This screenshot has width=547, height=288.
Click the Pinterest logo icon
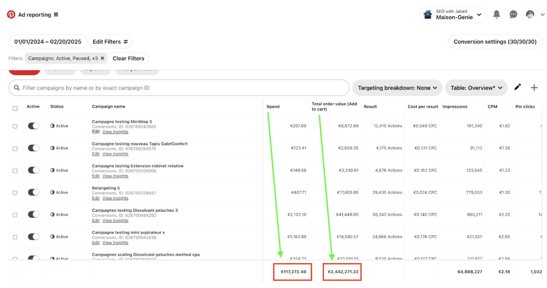point(11,15)
